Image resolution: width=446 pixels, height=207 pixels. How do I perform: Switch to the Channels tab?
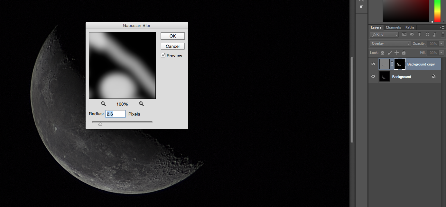(x=393, y=27)
